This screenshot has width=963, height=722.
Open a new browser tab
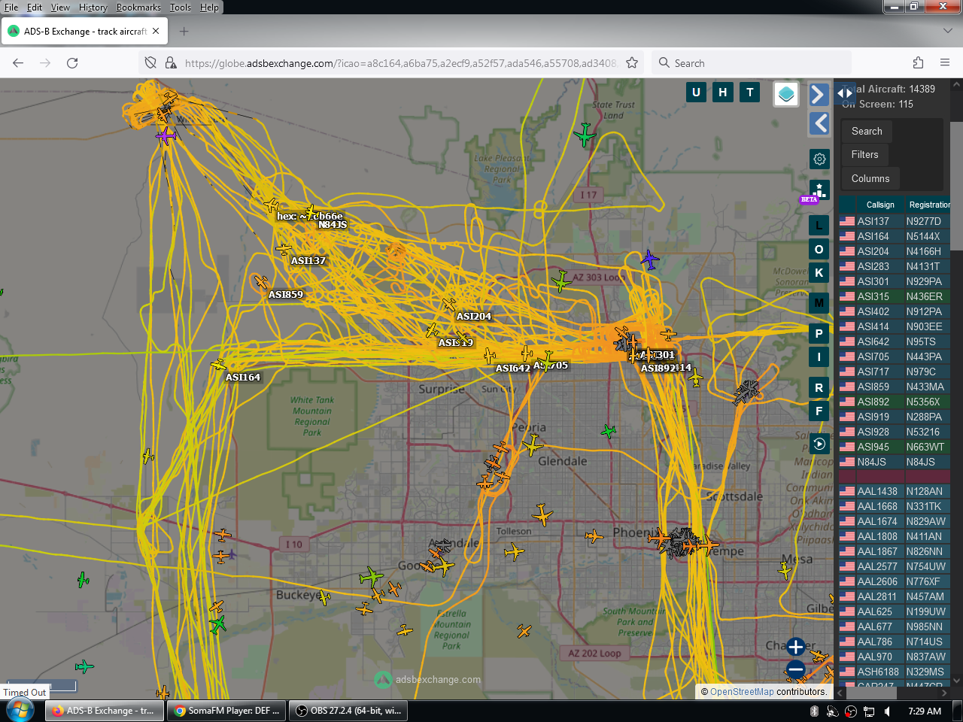[184, 32]
